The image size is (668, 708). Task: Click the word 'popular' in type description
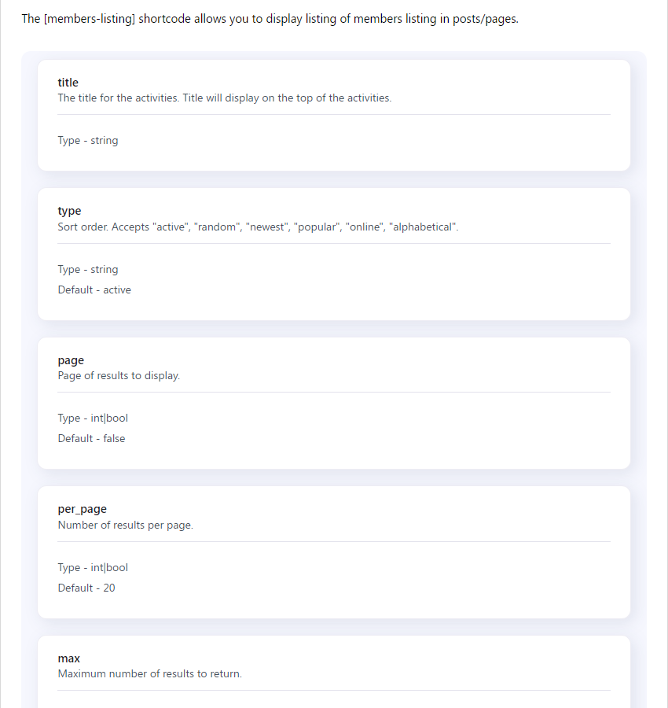pyautogui.click(x=317, y=227)
